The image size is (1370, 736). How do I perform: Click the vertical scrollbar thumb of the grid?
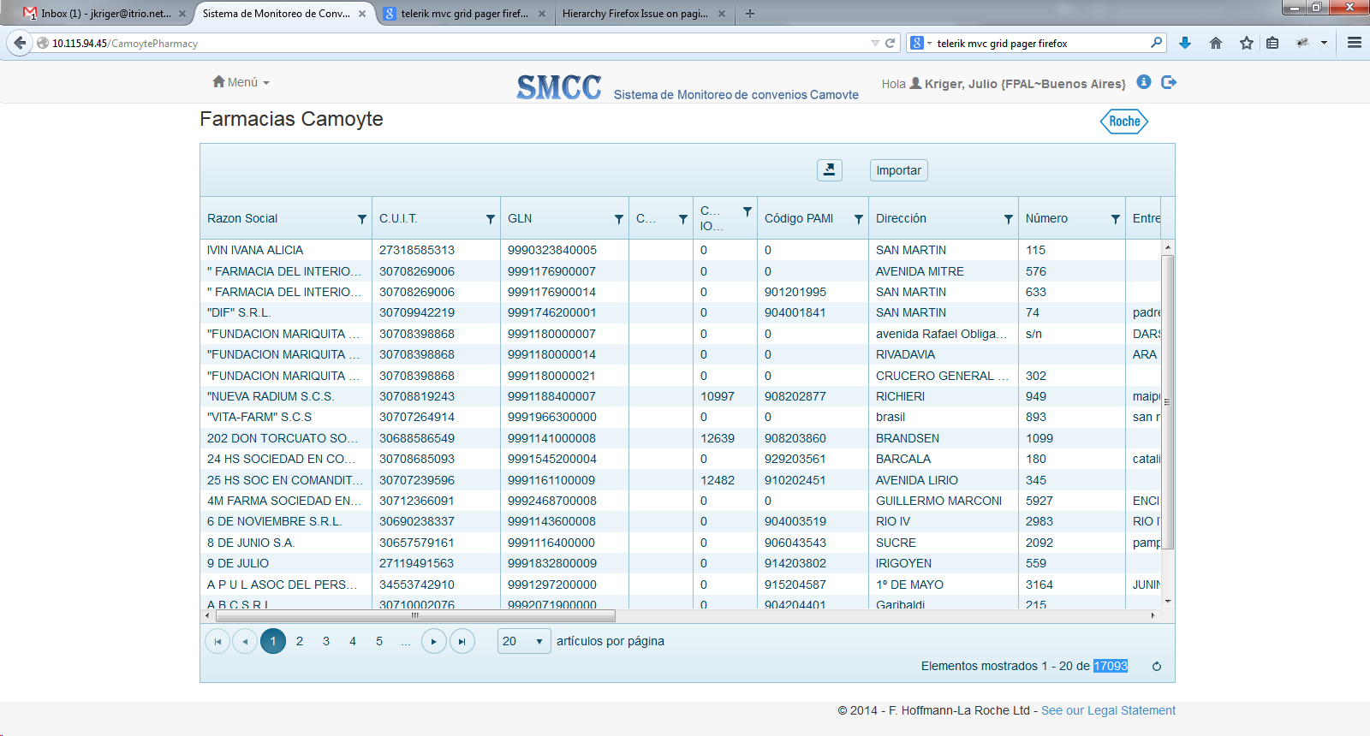1168,401
